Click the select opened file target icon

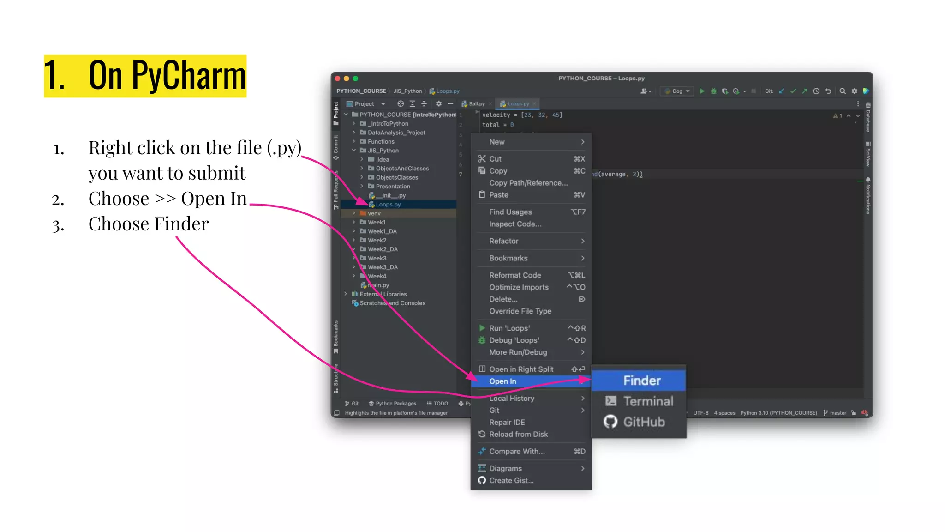pyautogui.click(x=401, y=104)
